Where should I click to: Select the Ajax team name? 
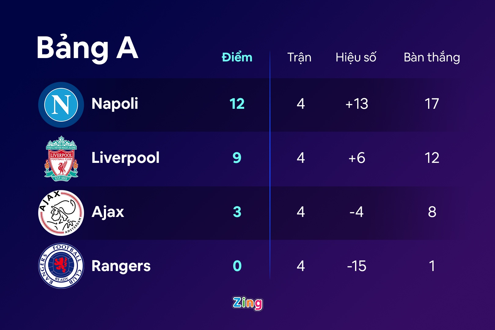coord(108,212)
